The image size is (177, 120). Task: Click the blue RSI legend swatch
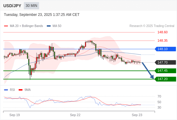tap(6, 90)
